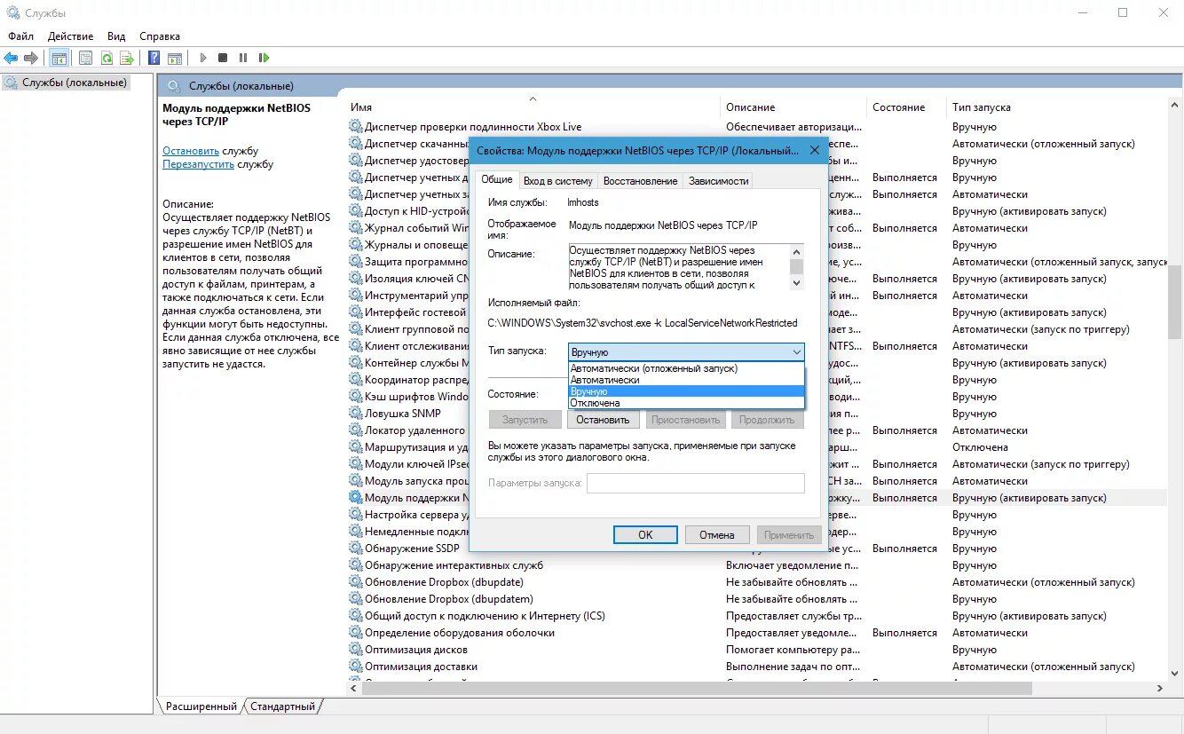Click the Stop Service square icon in toolbar

(x=223, y=58)
